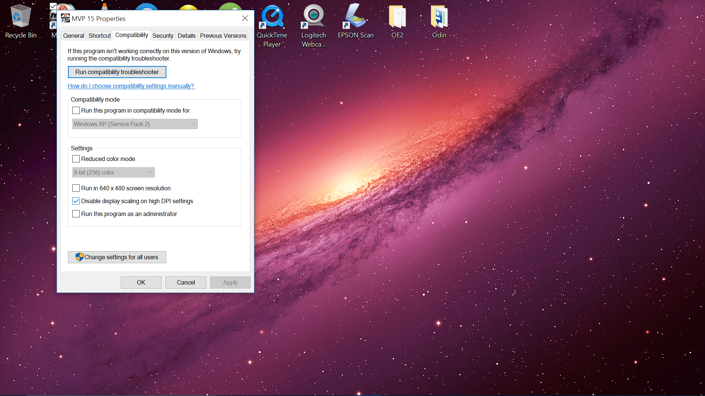Click Run compatibility troubleshooter button
Image resolution: width=705 pixels, height=396 pixels.
[x=117, y=72]
